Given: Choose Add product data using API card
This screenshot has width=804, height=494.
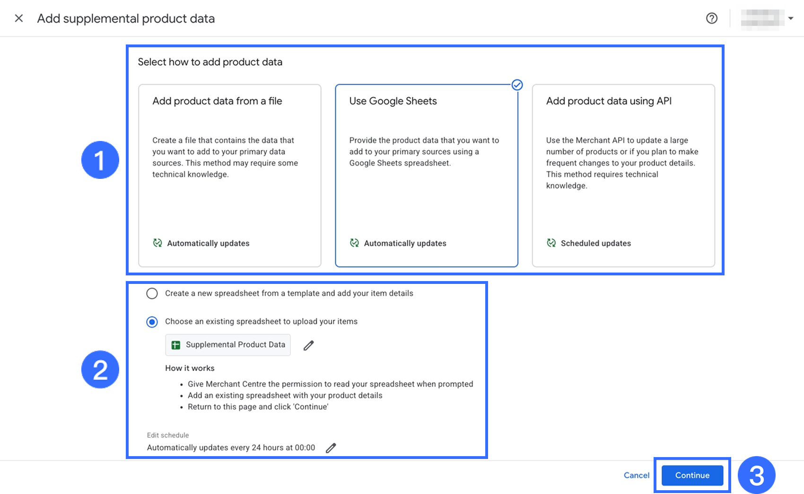Looking at the screenshot, I should point(623,175).
